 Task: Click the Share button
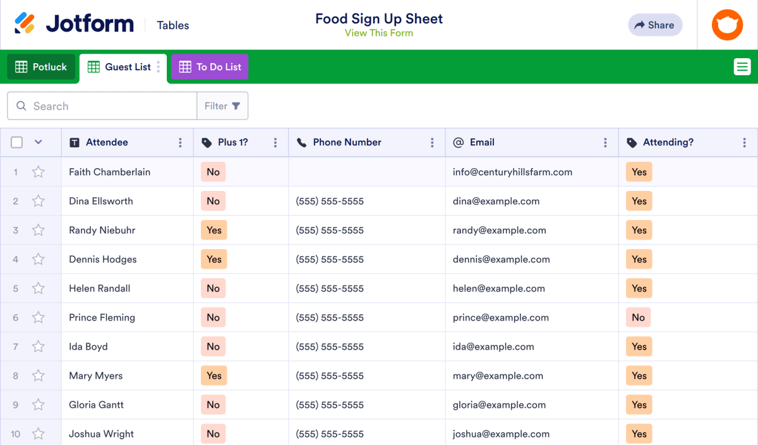click(x=655, y=25)
